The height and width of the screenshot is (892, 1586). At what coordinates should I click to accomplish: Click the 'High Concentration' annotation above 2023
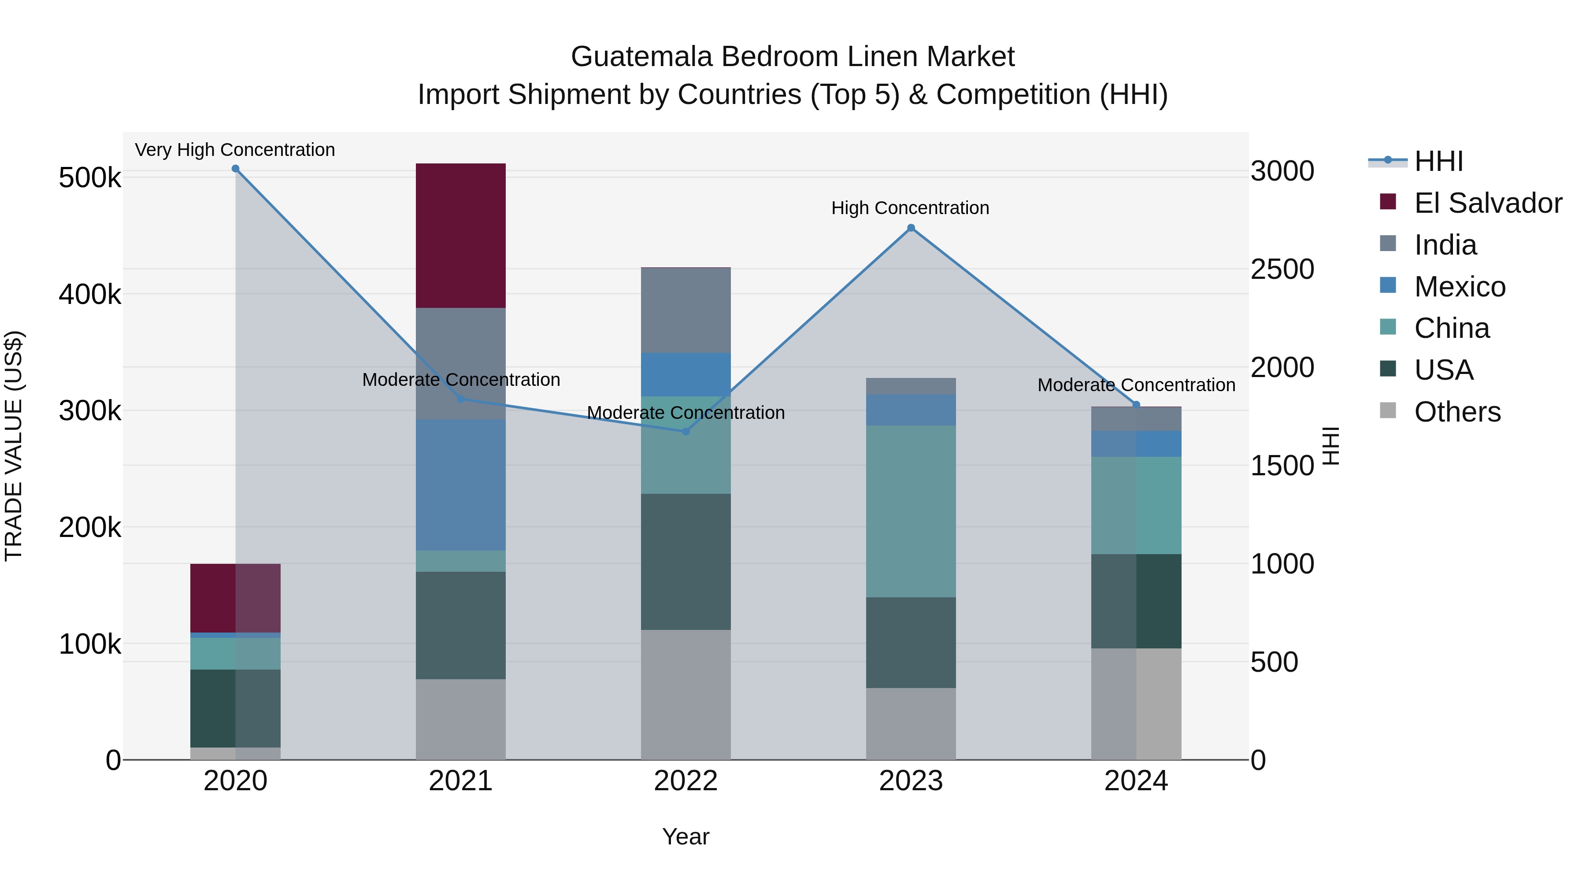coord(911,208)
